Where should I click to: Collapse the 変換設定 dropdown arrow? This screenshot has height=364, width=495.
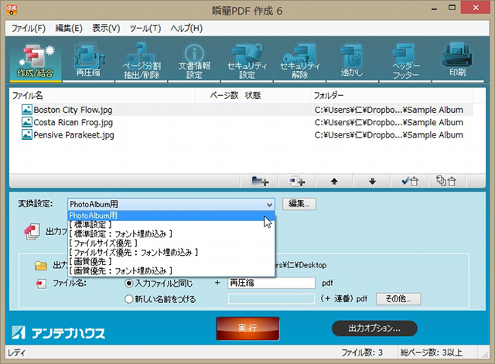pos(269,204)
